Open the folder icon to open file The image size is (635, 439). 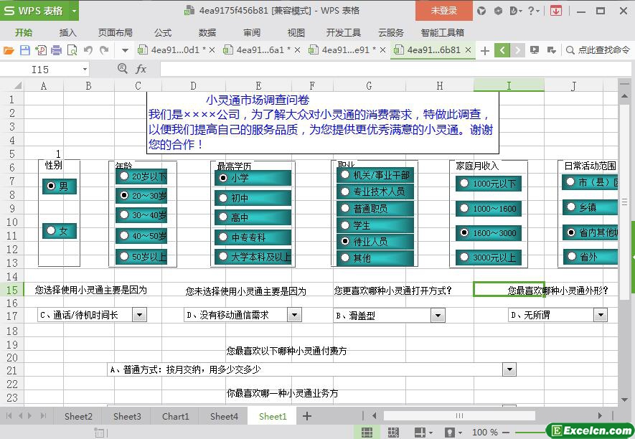tap(9, 50)
